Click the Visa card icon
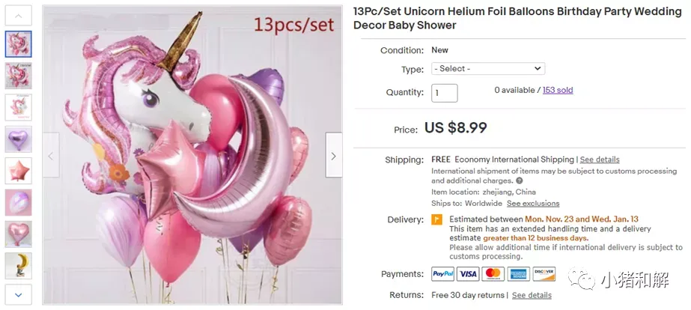Viewport: 691px width, 310px height. 468,274
